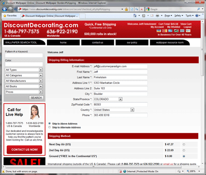The height and width of the screenshot is (175, 206).
Task: Select Ship to Above Address option
Action: (x=49, y=124)
